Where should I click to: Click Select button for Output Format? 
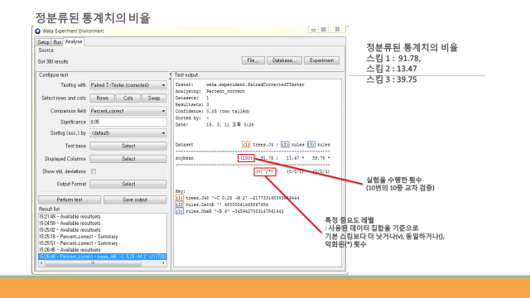128,184
